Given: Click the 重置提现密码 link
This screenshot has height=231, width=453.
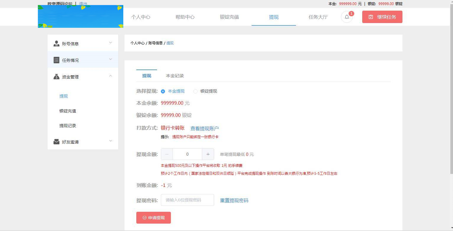Looking at the screenshot, I should pyautogui.click(x=234, y=200).
